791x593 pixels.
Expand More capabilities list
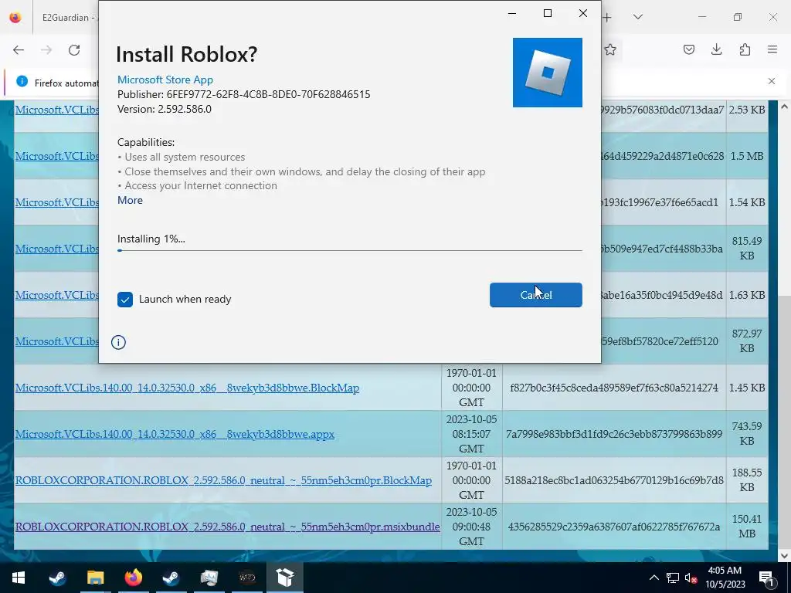130,200
